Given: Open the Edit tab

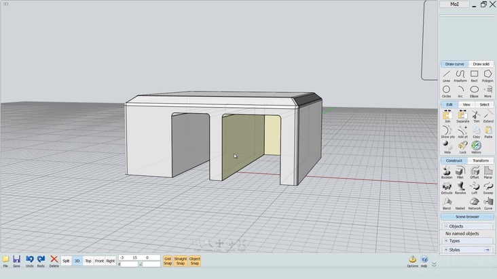Looking at the screenshot, I should pyautogui.click(x=449, y=104).
